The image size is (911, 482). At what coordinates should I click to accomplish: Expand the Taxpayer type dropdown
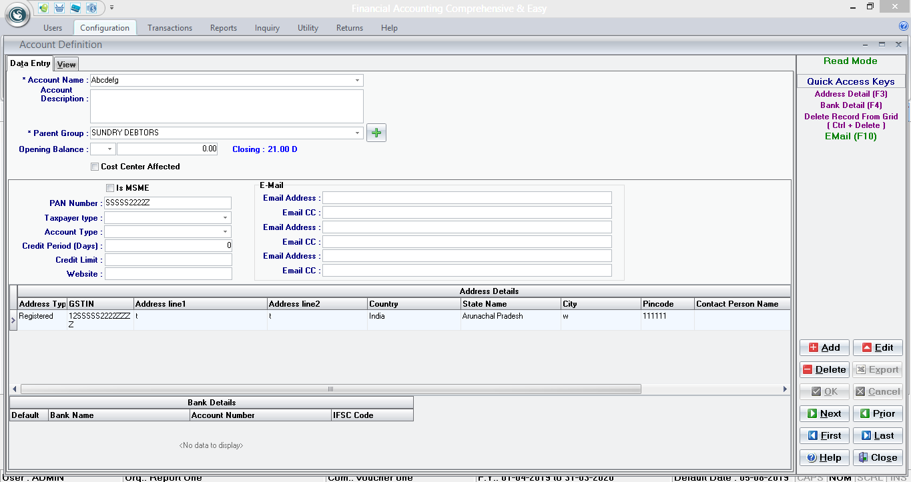point(225,218)
